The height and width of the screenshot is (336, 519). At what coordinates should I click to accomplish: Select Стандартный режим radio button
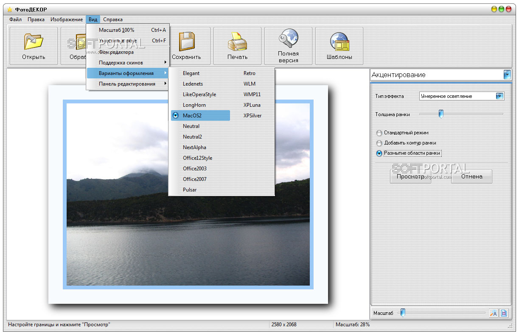pyautogui.click(x=379, y=133)
